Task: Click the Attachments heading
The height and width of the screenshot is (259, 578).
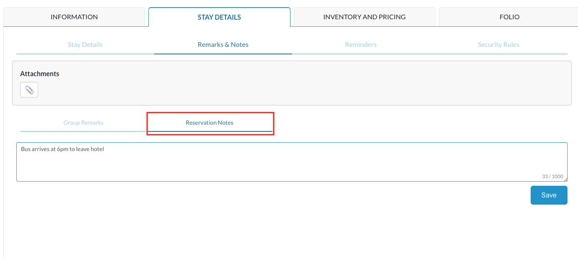Action: [x=40, y=74]
